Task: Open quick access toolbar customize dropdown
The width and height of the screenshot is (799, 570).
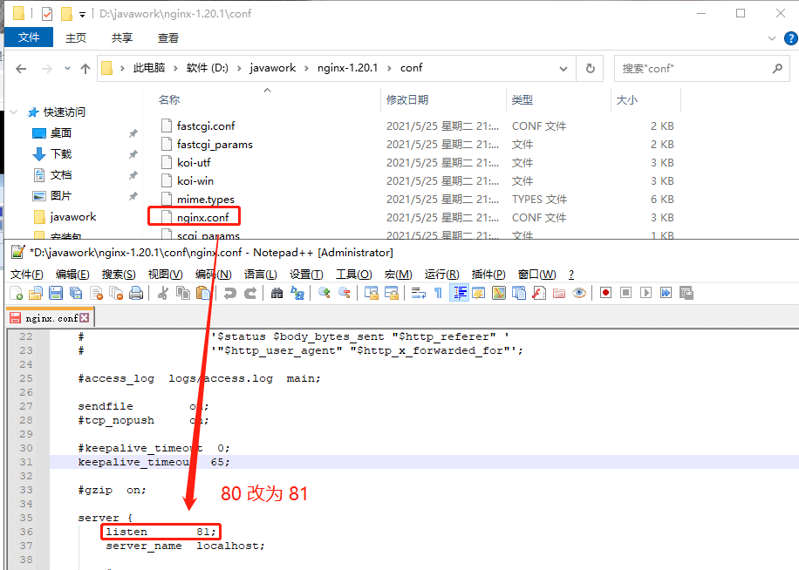Action: [x=82, y=15]
